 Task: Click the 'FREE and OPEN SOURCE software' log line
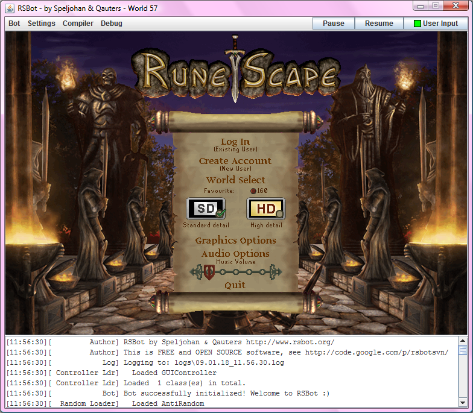(x=227, y=352)
